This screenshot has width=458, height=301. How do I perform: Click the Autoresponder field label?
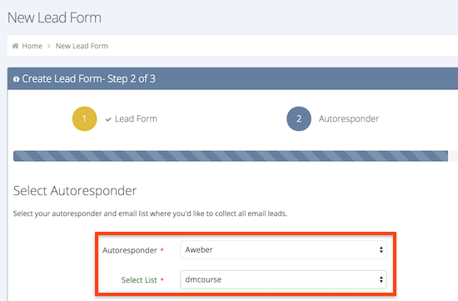pyautogui.click(x=130, y=250)
